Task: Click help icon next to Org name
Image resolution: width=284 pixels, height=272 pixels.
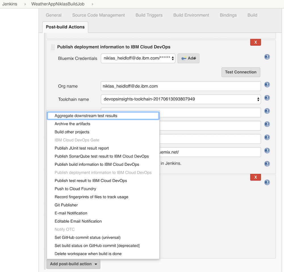Action: click(267, 85)
